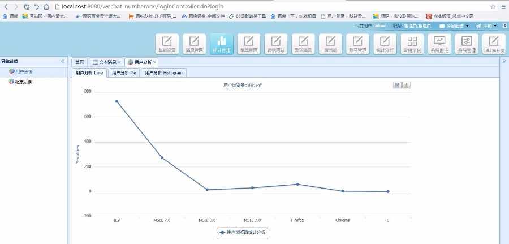Click the chart export download icon

coord(407,85)
